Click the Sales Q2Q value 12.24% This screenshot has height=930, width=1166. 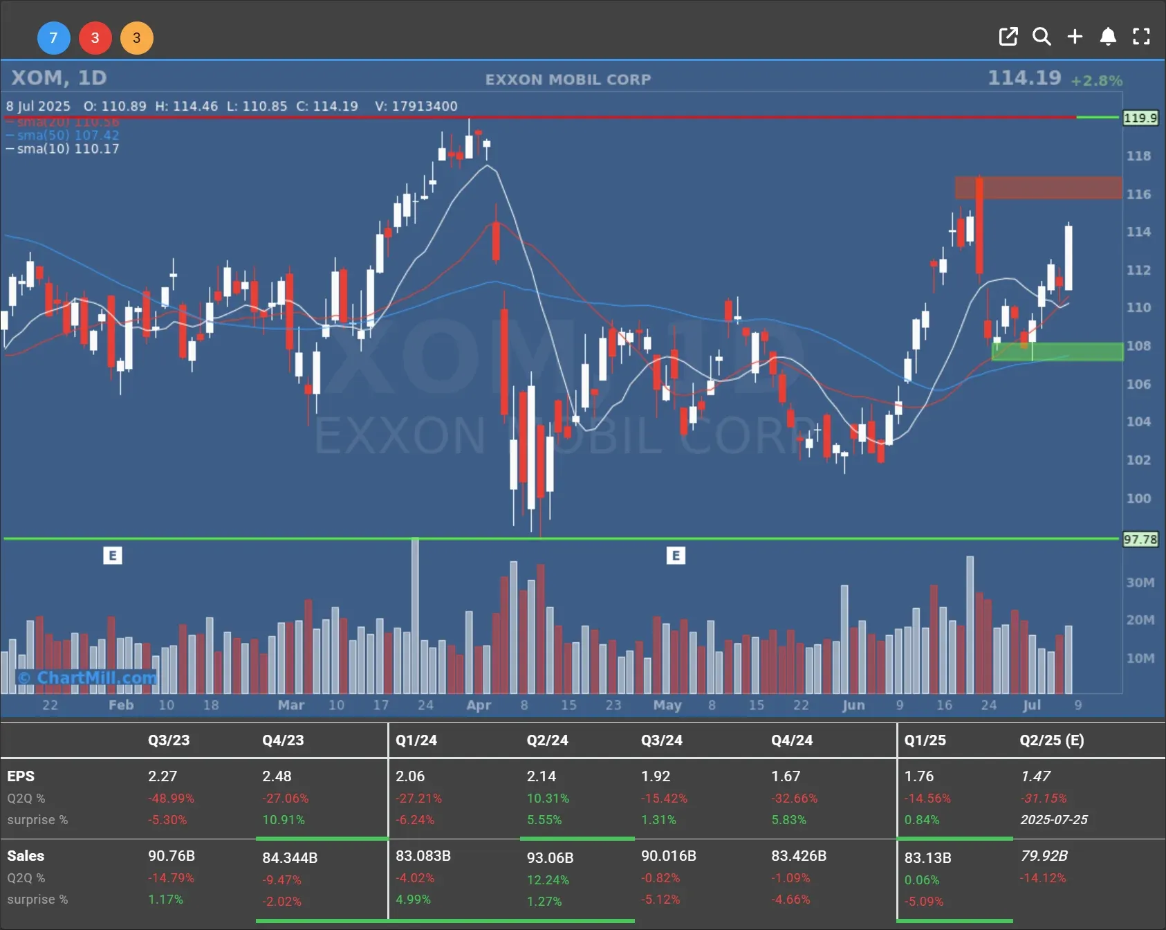[x=548, y=879]
